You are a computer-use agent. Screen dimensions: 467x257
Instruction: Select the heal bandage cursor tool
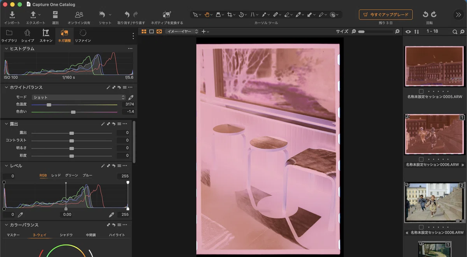click(275, 15)
